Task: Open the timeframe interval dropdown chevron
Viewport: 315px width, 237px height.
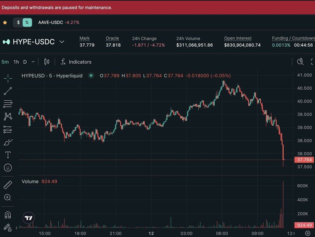Action: tap(33, 62)
